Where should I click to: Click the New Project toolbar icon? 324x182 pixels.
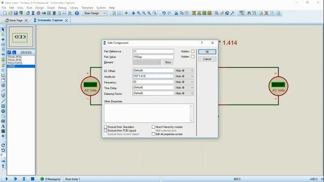pyautogui.click(x=5, y=13)
